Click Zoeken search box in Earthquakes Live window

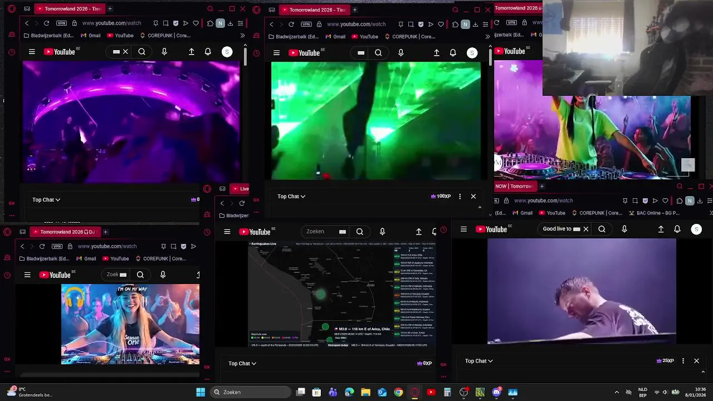tap(325, 232)
